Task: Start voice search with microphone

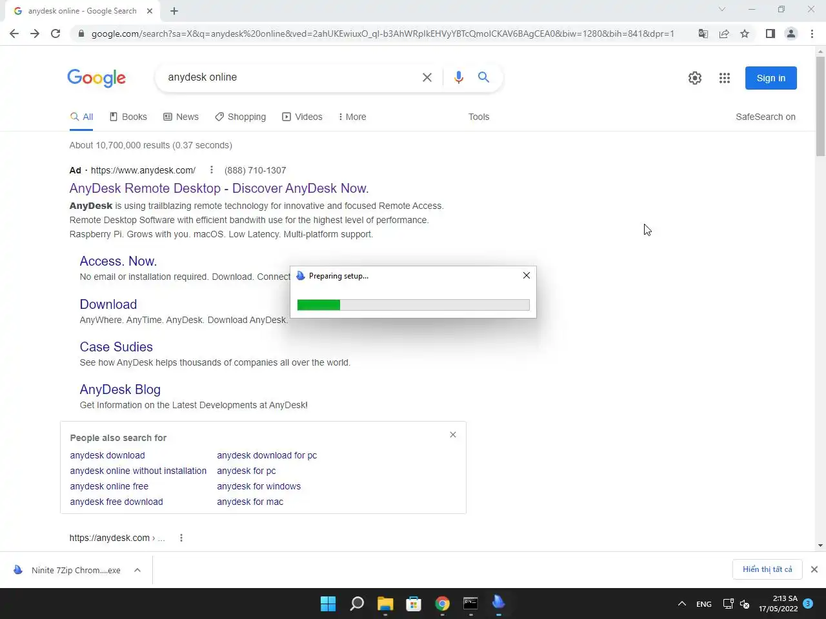Action: pyautogui.click(x=459, y=77)
